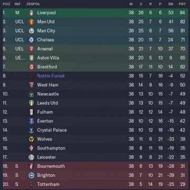Open the Crystal Palace team link

(52, 130)
